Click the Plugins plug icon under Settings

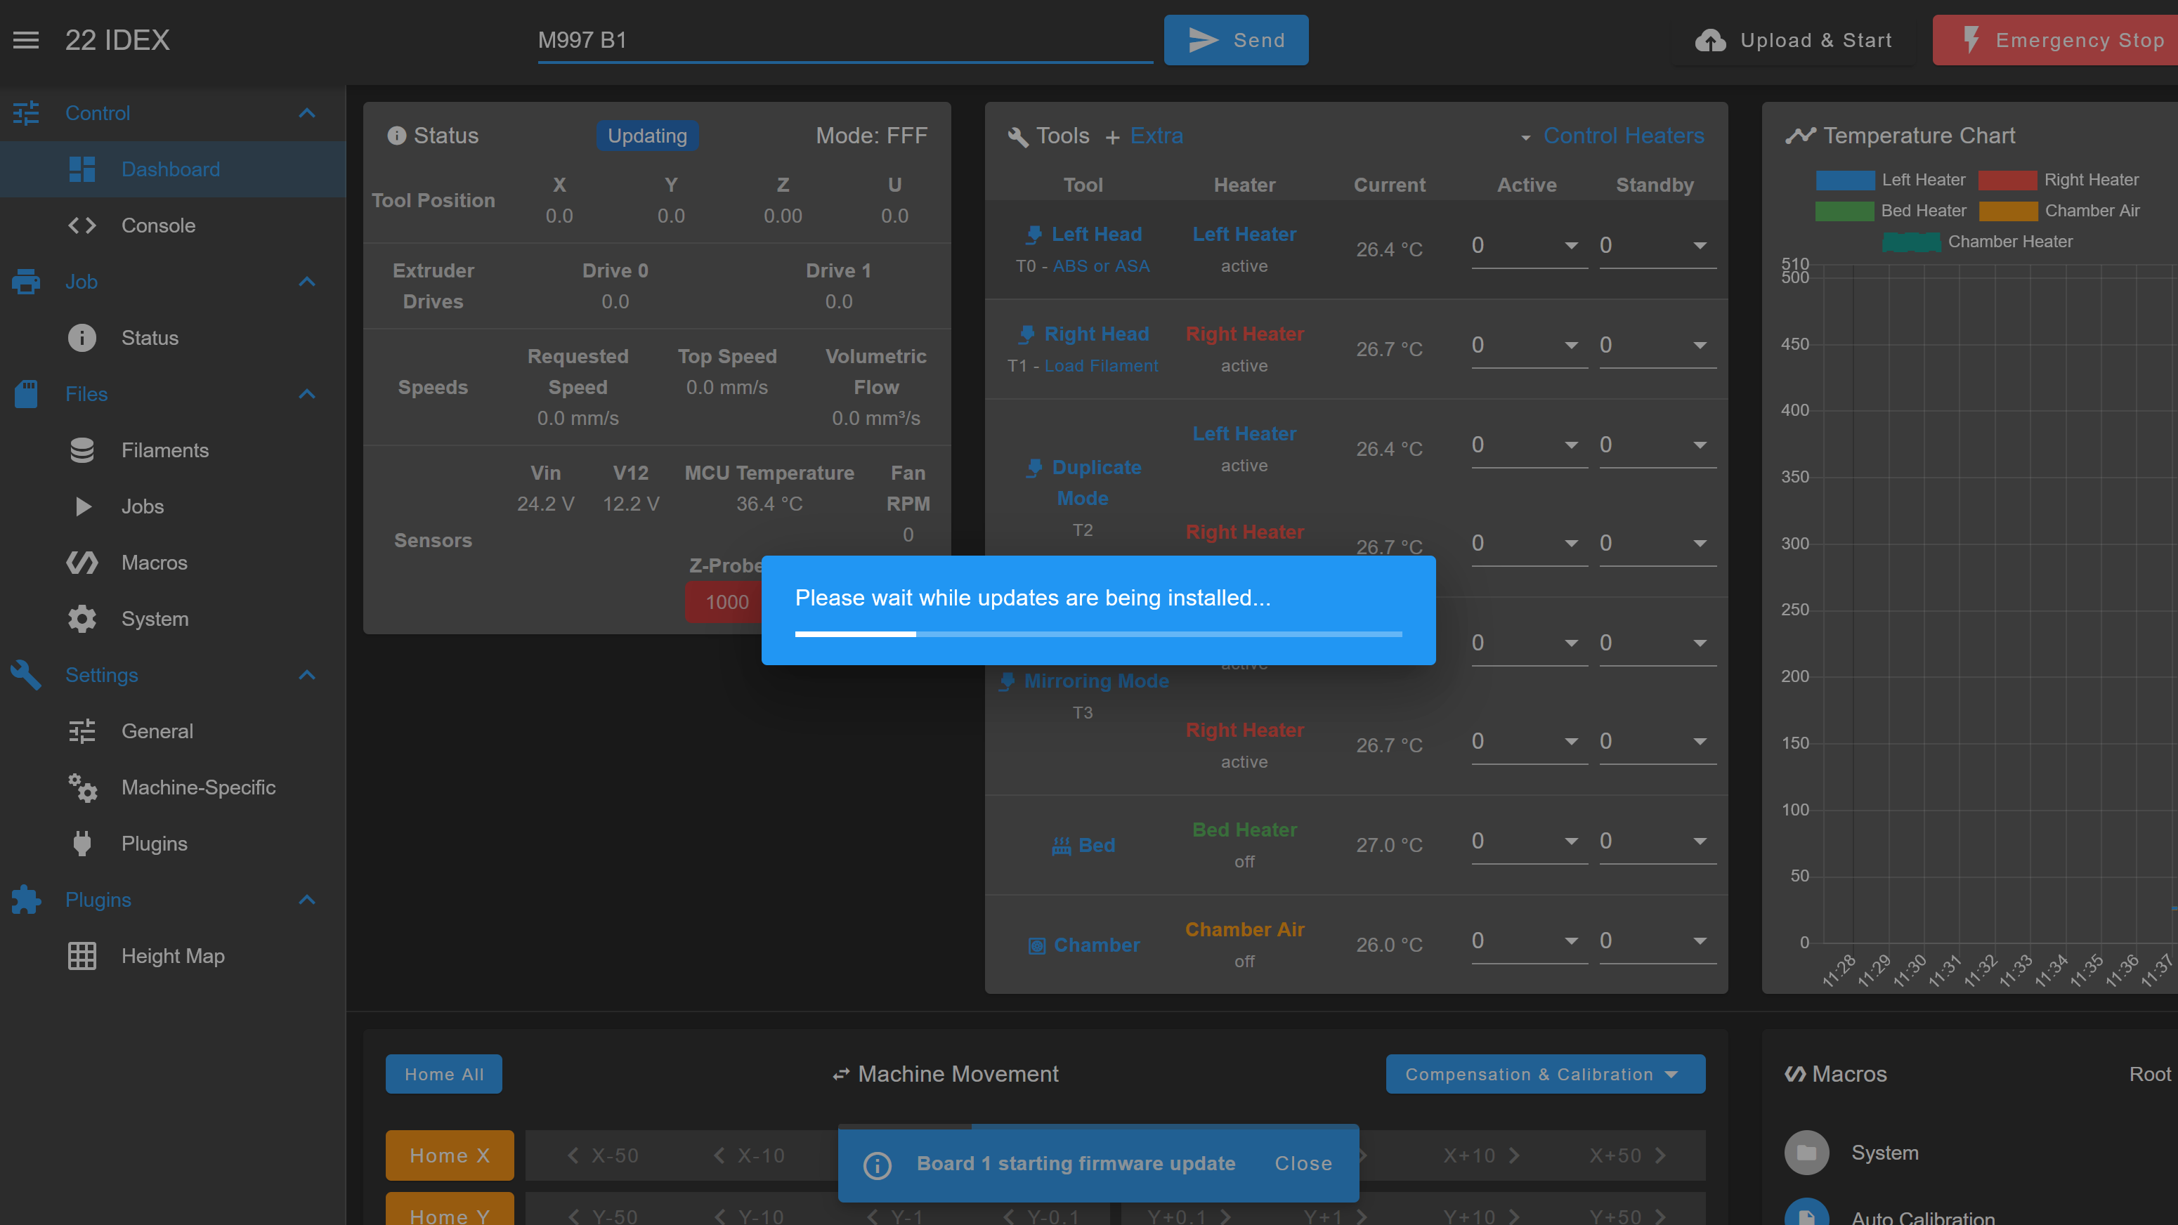pos(82,844)
